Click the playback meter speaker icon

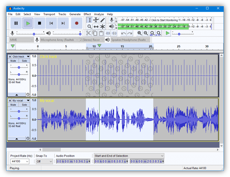tap(112, 26)
